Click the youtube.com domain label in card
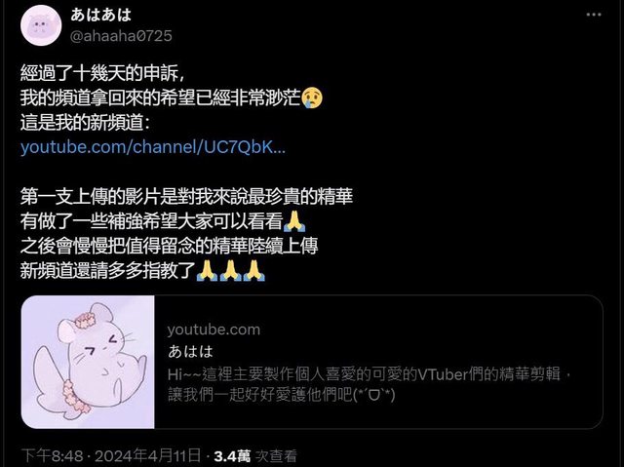 (214, 330)
